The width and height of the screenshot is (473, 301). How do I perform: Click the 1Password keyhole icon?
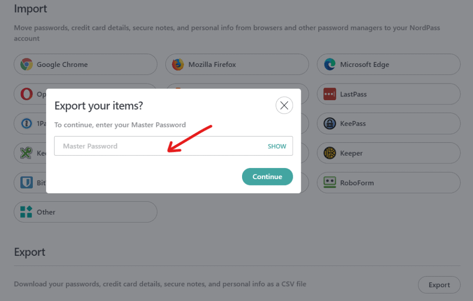tap(26, 124)
